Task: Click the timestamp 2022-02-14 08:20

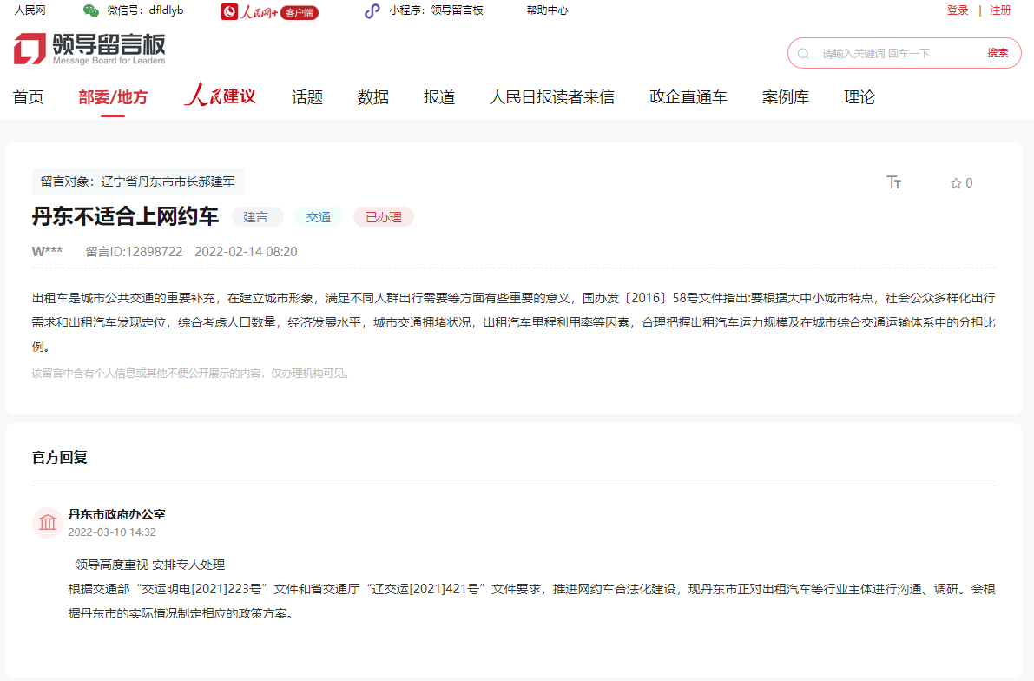Action: 246,251
